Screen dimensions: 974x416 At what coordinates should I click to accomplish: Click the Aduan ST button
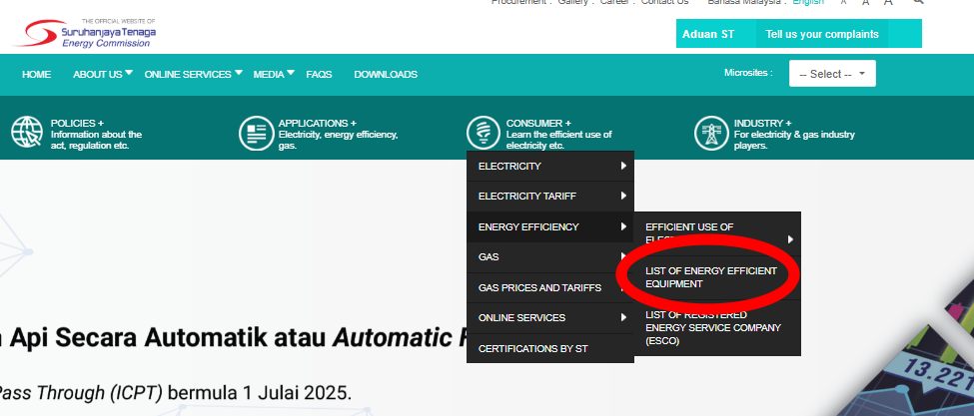(x=708, y=34)
